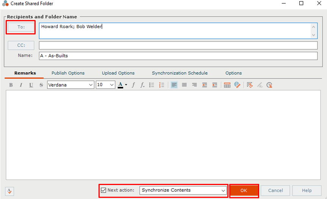Viewport: 327px width, 199px height.
Task: Click inside the Remarks text area
Action: 163,135
